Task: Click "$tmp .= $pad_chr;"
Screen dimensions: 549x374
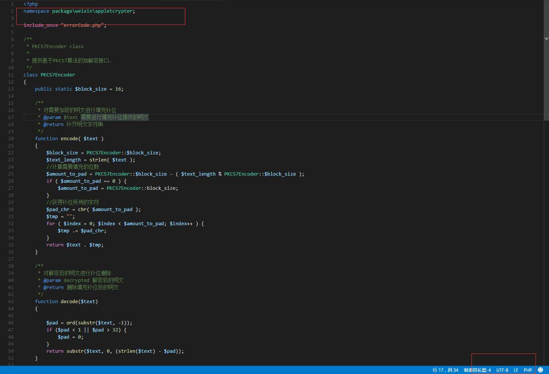Action: [x=82, y=231]
